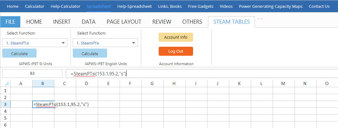Open the DATA ribbon tab
338x128 pixels.
pyautogui.click(x=88, y=22)
